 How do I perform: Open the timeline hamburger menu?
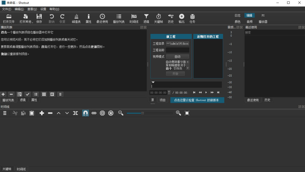tap(4, 113)
